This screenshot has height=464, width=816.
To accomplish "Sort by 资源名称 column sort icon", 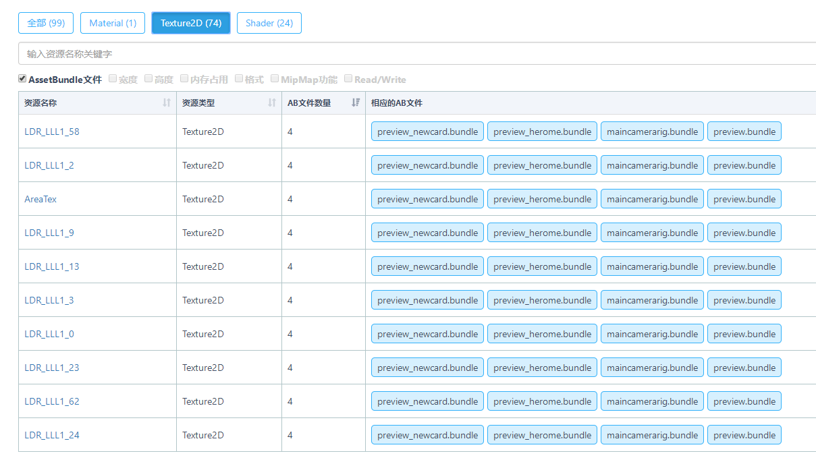I will click(x=167, y=103).
